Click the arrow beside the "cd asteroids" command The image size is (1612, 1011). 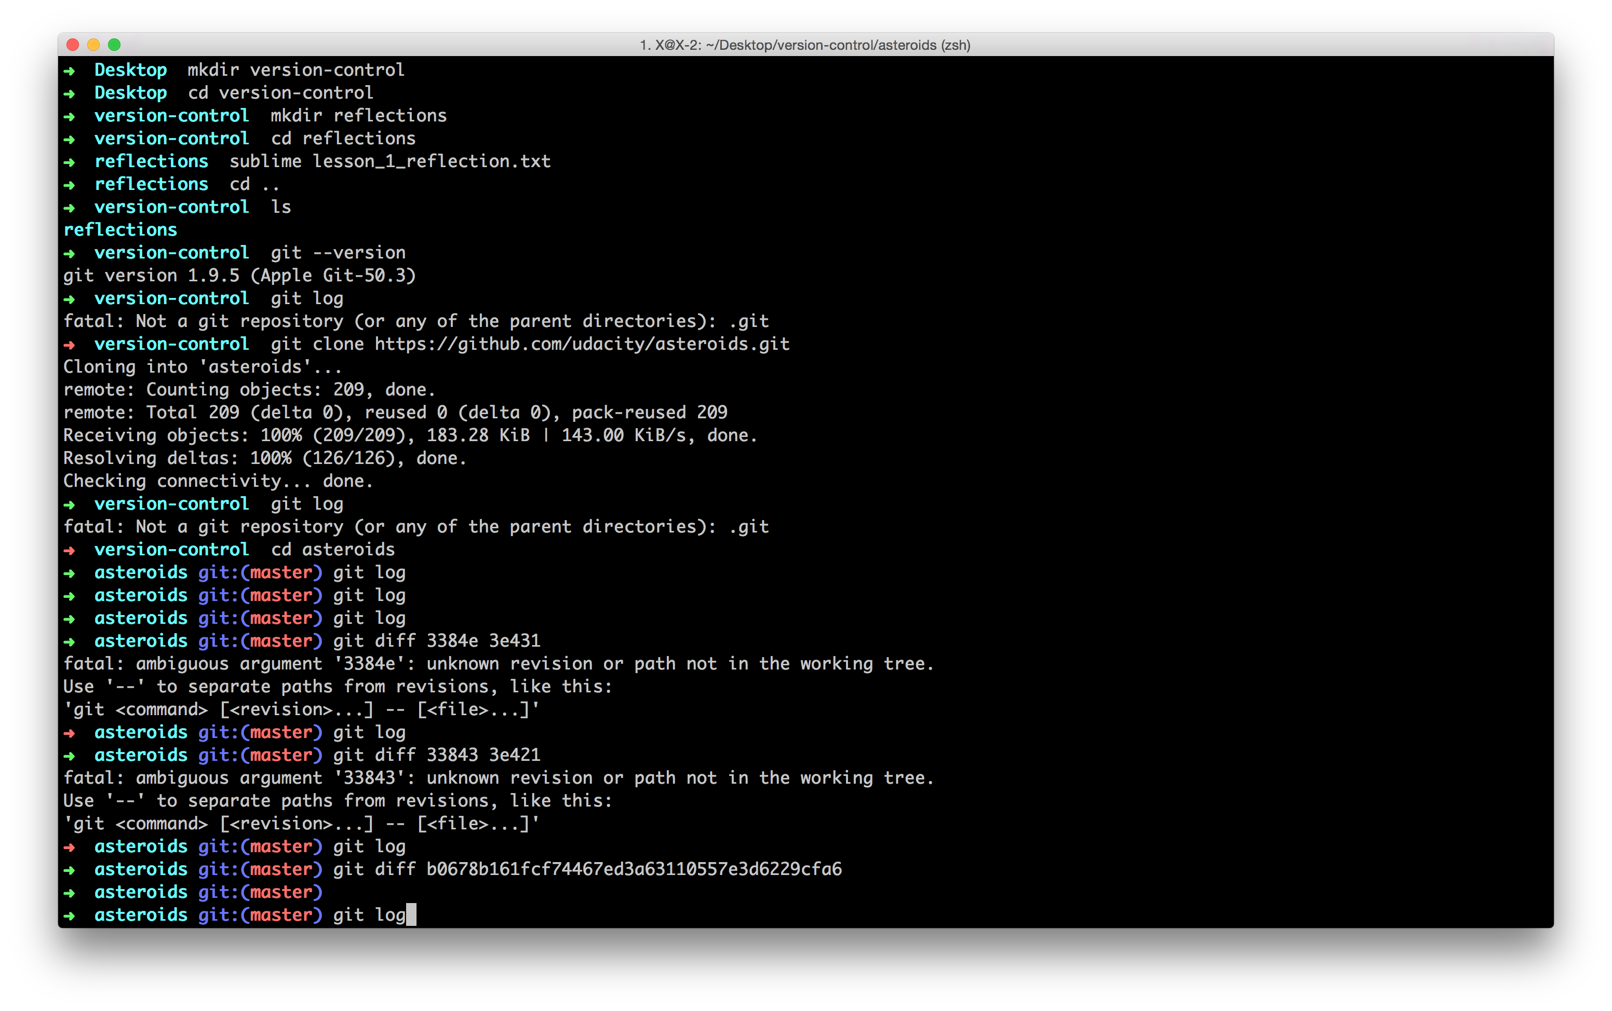(x=70, y=550)
